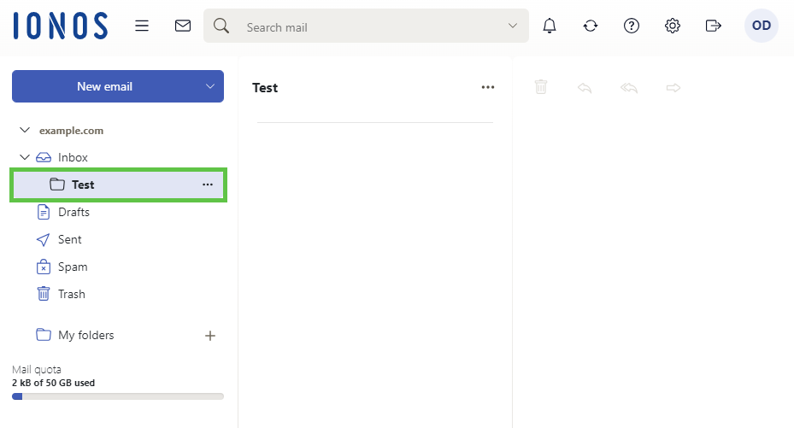
Task: Click the forward arrow icon
Action: coord(673,87)
